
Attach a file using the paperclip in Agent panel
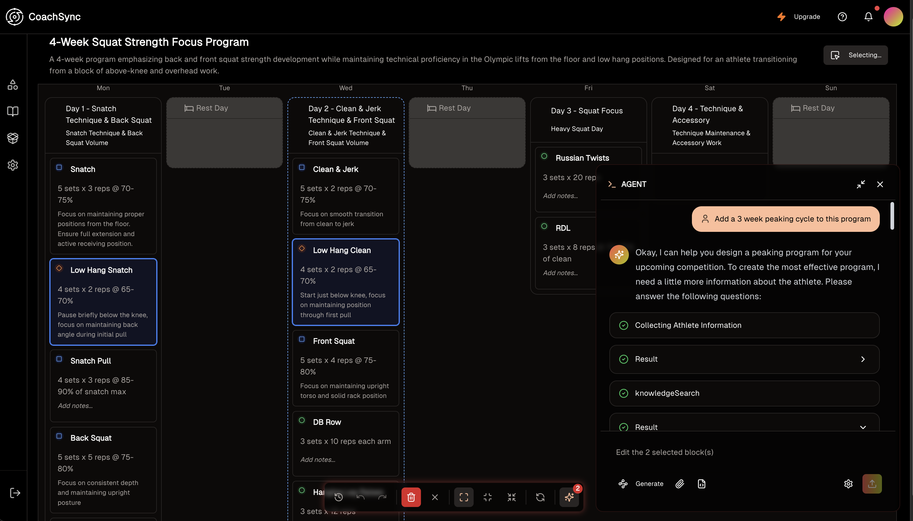679,484
